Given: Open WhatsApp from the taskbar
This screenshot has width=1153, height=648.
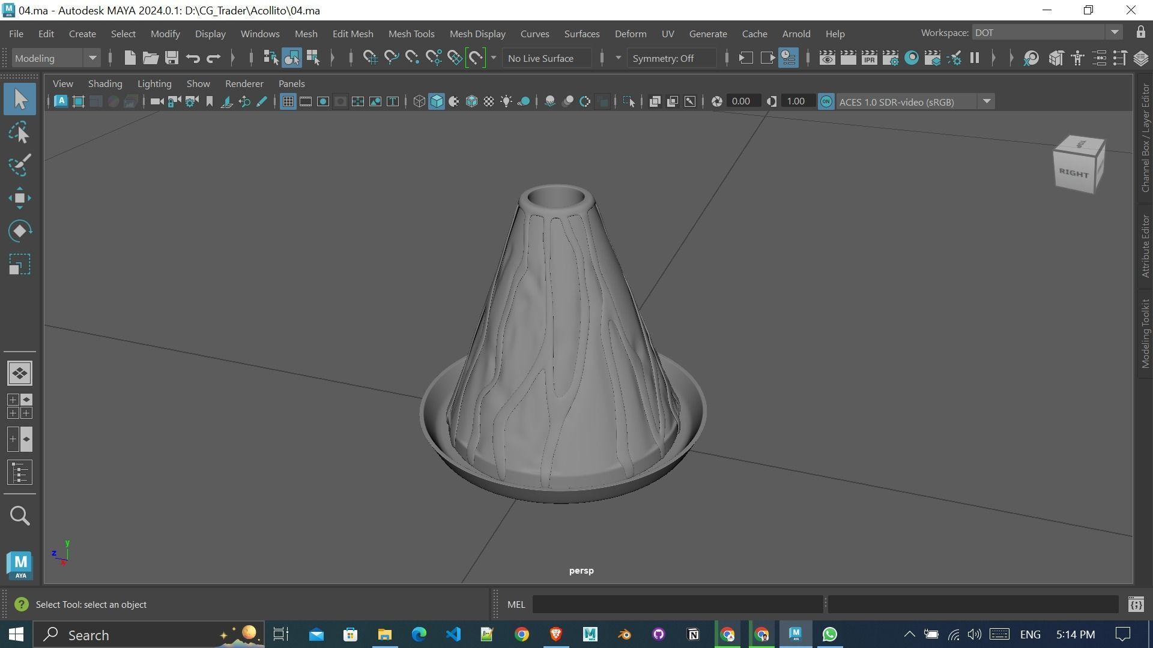Looking at the screenshot, I should coord(830,634).
